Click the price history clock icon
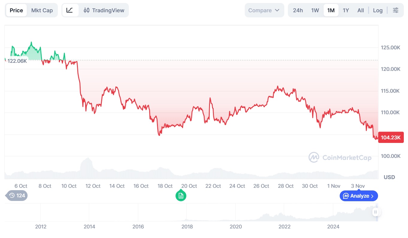Viewport: 408px width, 238px height. tap(11, 195)
